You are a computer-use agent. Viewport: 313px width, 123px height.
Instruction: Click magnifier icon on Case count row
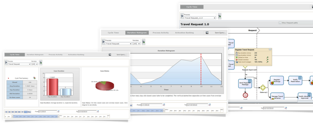click(267, 62)
